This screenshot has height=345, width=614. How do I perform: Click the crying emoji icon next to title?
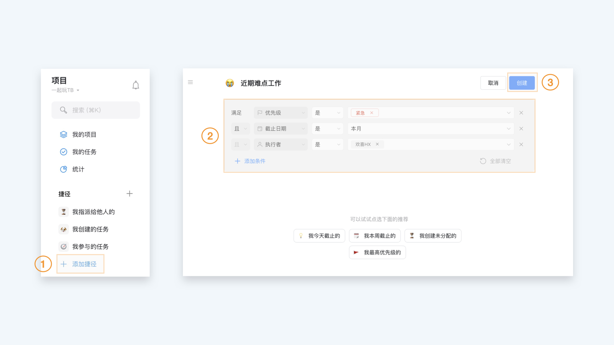click(230, 83)
